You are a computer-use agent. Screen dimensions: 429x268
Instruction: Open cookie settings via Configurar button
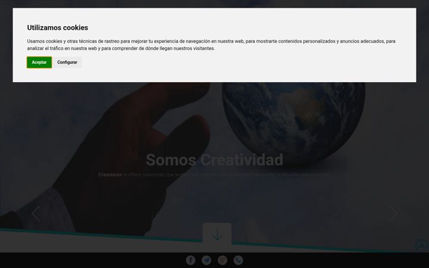tap(67, 63)
